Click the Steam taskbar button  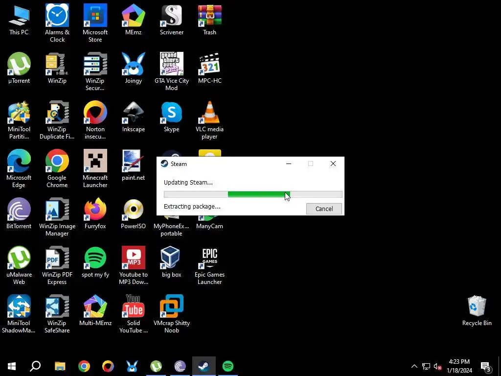[x=204, y=366]
